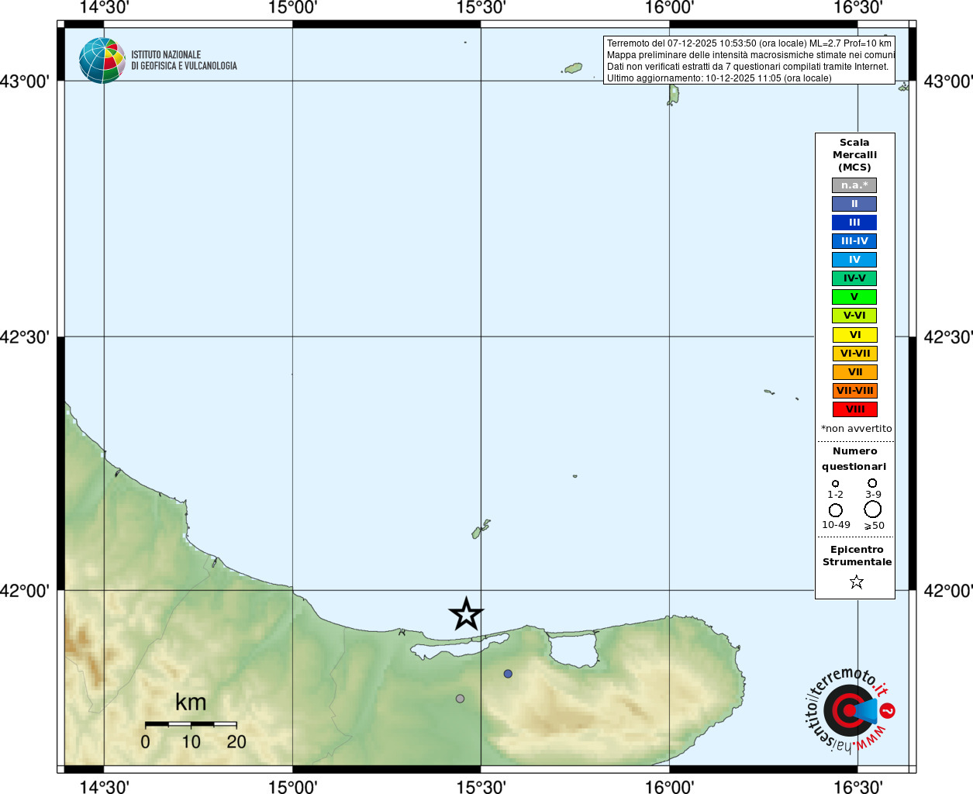Image resolution: width=973 pixels, height=794 pixels.
Task: Click the 'Scala Mercalli (MCS)' legend title
Action: click(854, 155)
